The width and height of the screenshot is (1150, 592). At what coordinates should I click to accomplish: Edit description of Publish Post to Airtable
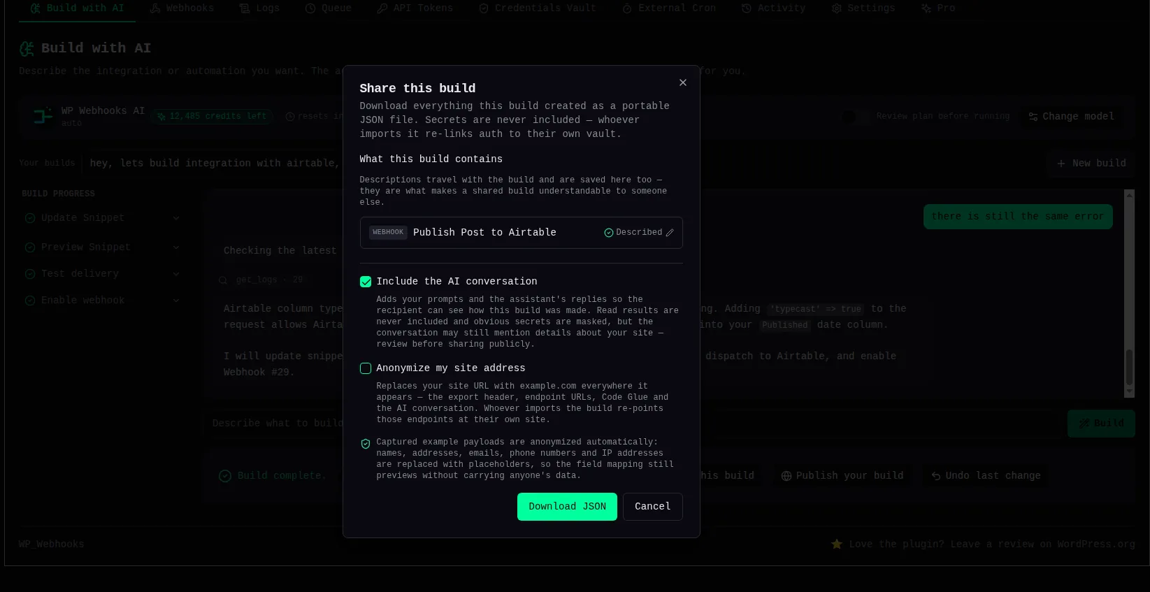670,233
